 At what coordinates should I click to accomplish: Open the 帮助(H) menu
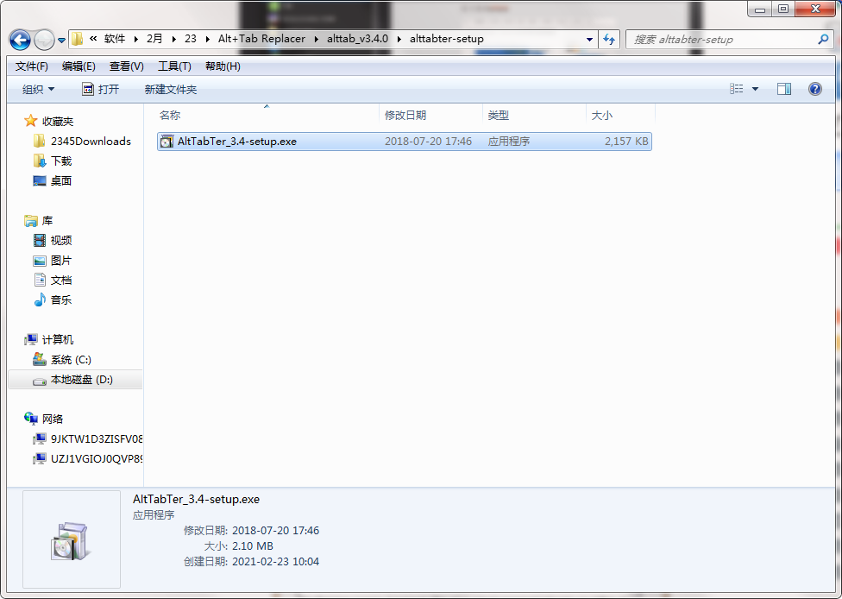tap(223, 66)
